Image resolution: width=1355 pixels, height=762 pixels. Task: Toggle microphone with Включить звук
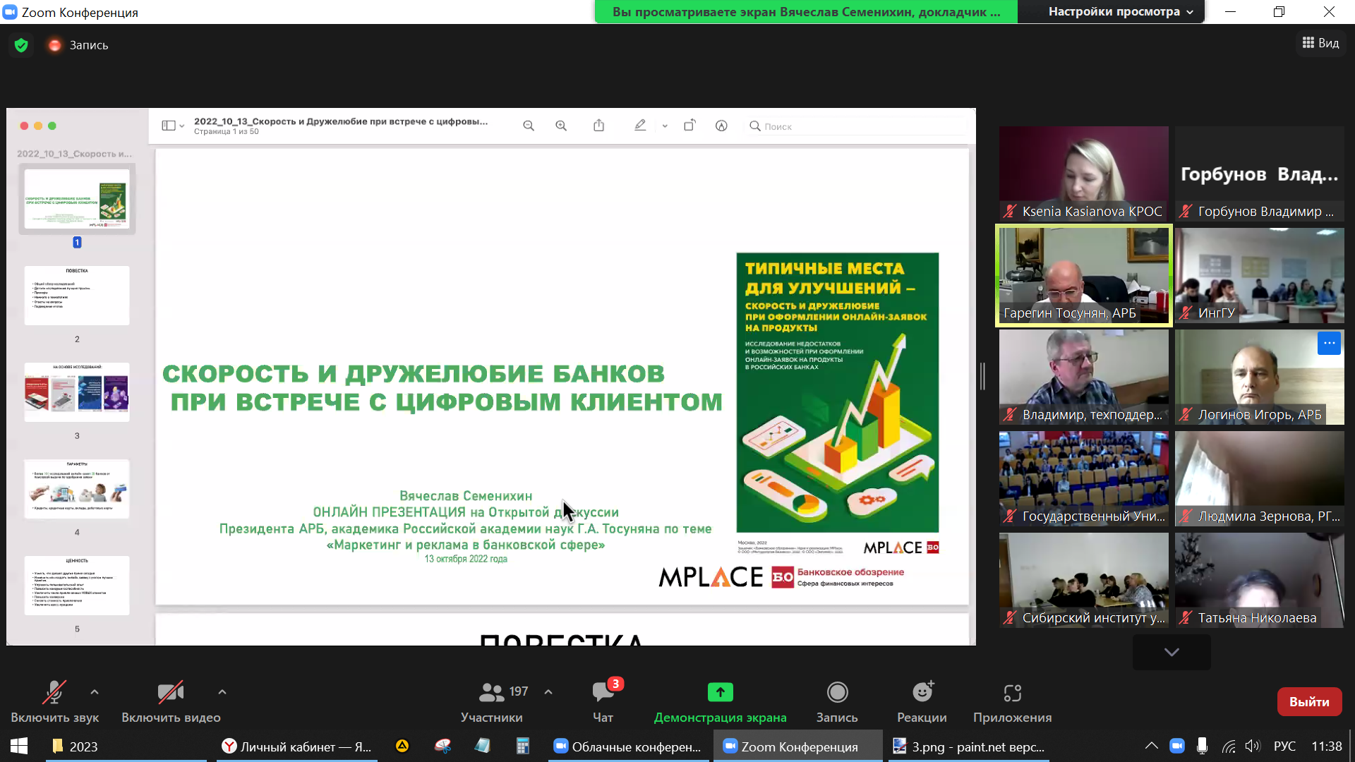coord(54,702)
